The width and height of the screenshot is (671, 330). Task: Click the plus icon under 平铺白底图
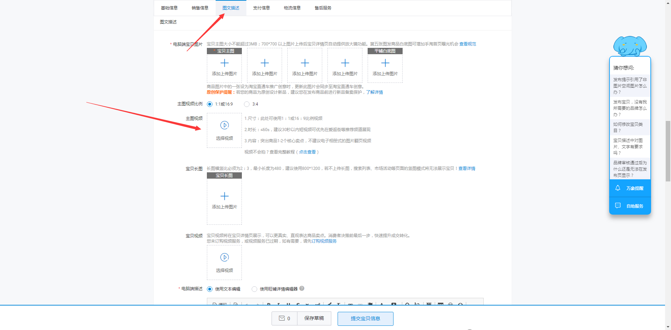click(385, 63)
